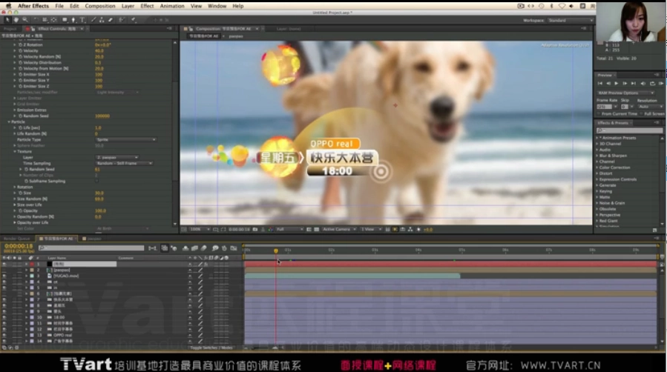This screenshot has width=667, height=372.
Task: Open the Workspace Standard dropdown
Action: (x=570, y=21)
